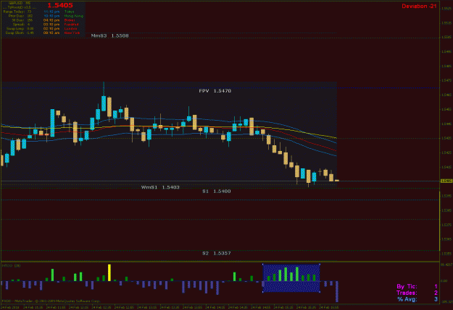Click the yellow histogram bar in indicator window

[109, 272]
